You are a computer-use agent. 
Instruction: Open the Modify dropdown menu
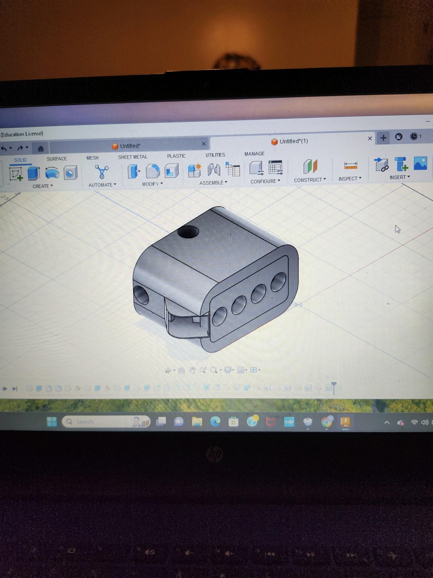click(x=153, y=184)
